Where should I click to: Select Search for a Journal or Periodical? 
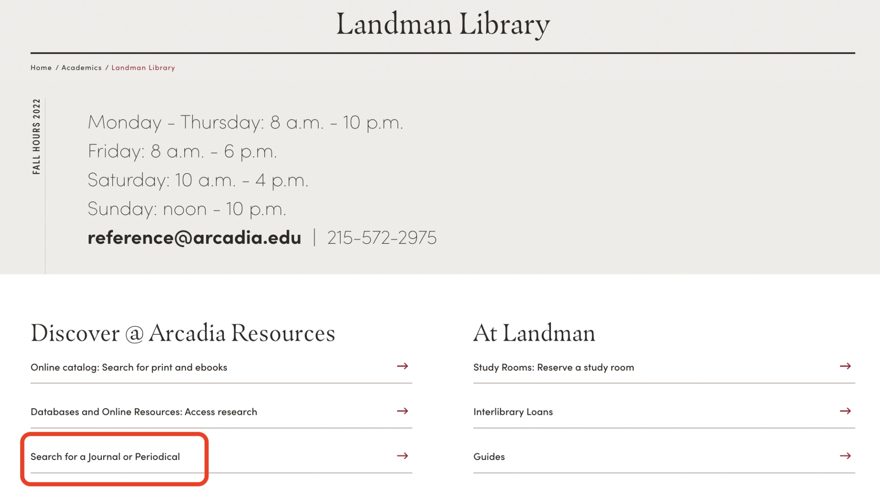[105, 457]
